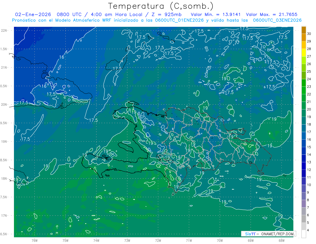
Task: Click the '72W' longitude axis label
Action: [158, 240]
